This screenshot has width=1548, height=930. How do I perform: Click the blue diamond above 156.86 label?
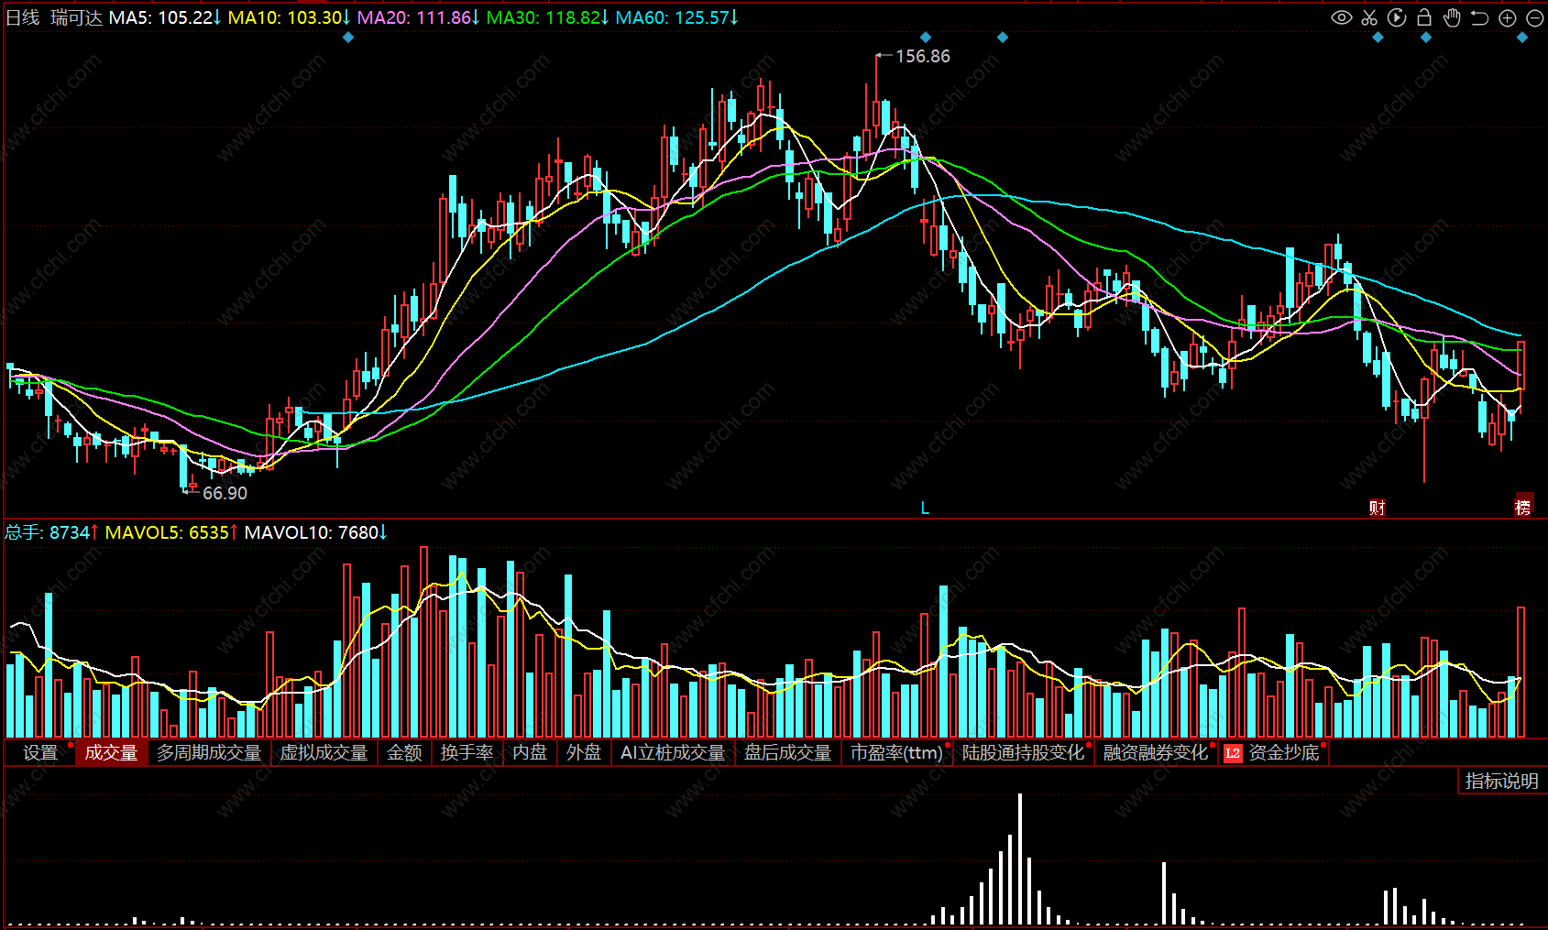(x=925, y=38)
